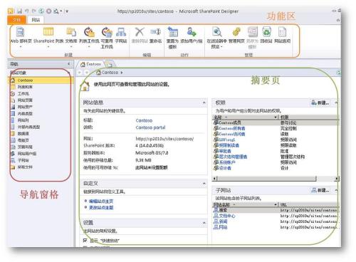Click the 新建 button in 权限 panel
356x262 pixels.
point(320,103)
